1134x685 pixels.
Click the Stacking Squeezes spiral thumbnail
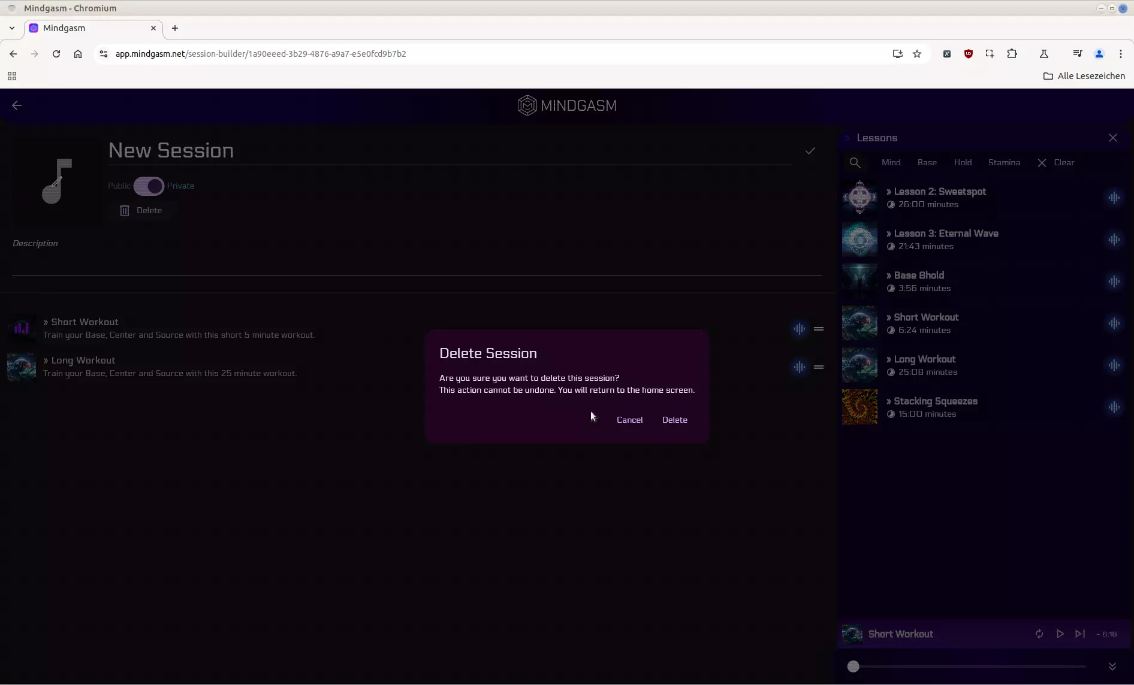pyautogui.click(x=859, y=407)
